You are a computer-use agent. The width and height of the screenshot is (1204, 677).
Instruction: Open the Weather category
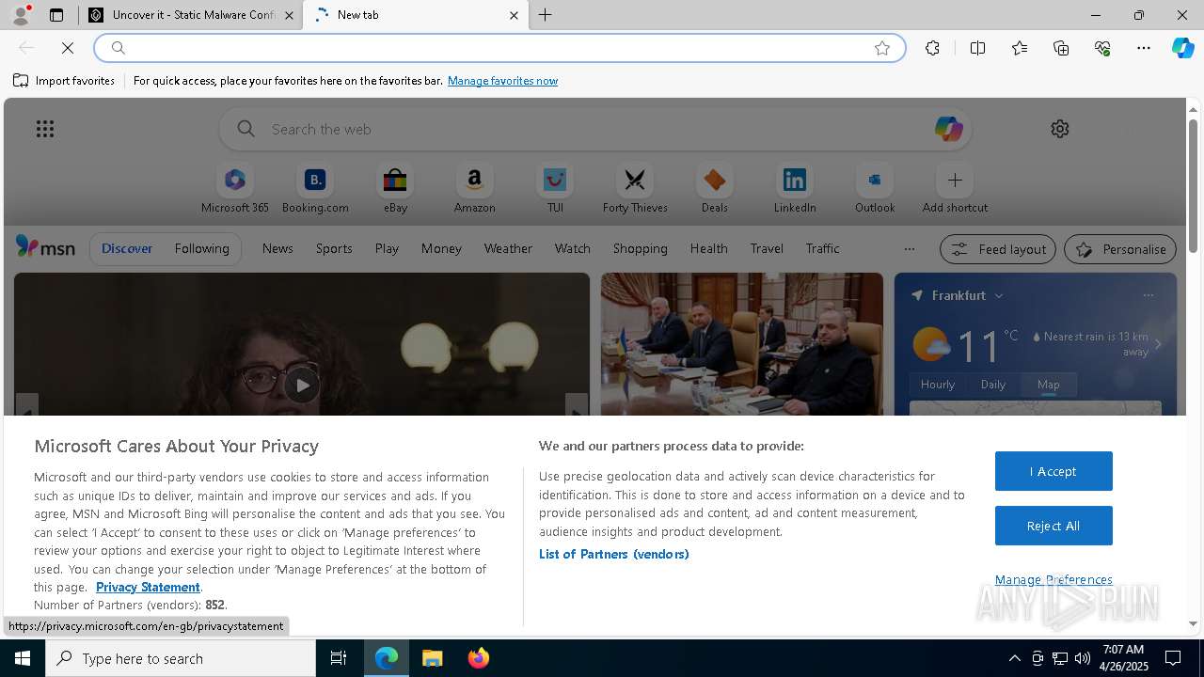pyautogui.click(x=508, y=248)
